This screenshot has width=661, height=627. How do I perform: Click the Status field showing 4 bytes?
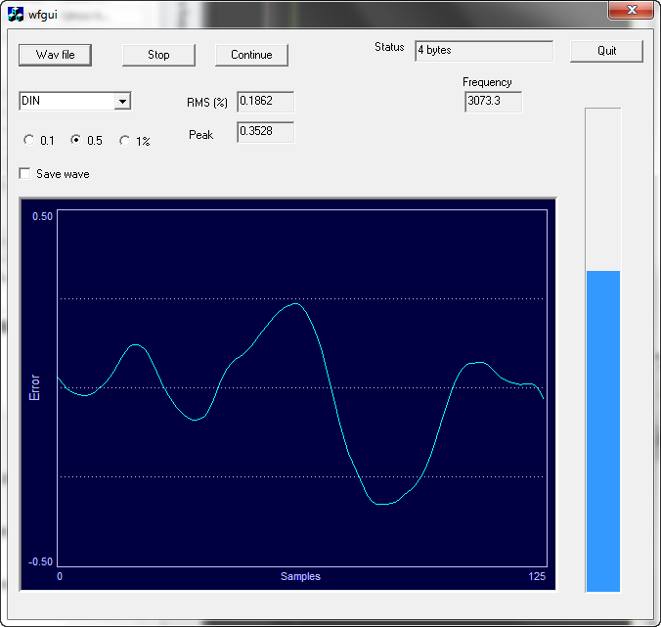(x=484, y=51)
